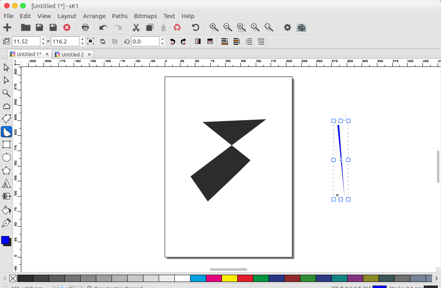The height and width of the screenshot is (288, 441).
Task: Increment the rotation angle stepper
Action: coord(162,39)
